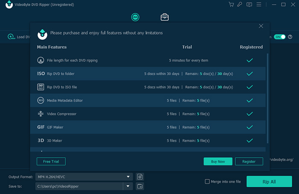The image size is (299, 194).
Task: Click the 'Registered' column heading
Action: [251, 47]
